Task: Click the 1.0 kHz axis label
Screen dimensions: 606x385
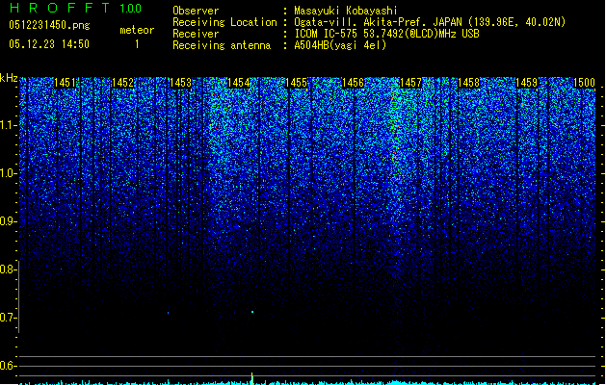Action: tap(9, 173)
